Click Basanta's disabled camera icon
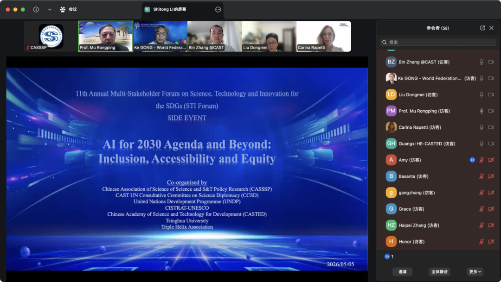 491,176
